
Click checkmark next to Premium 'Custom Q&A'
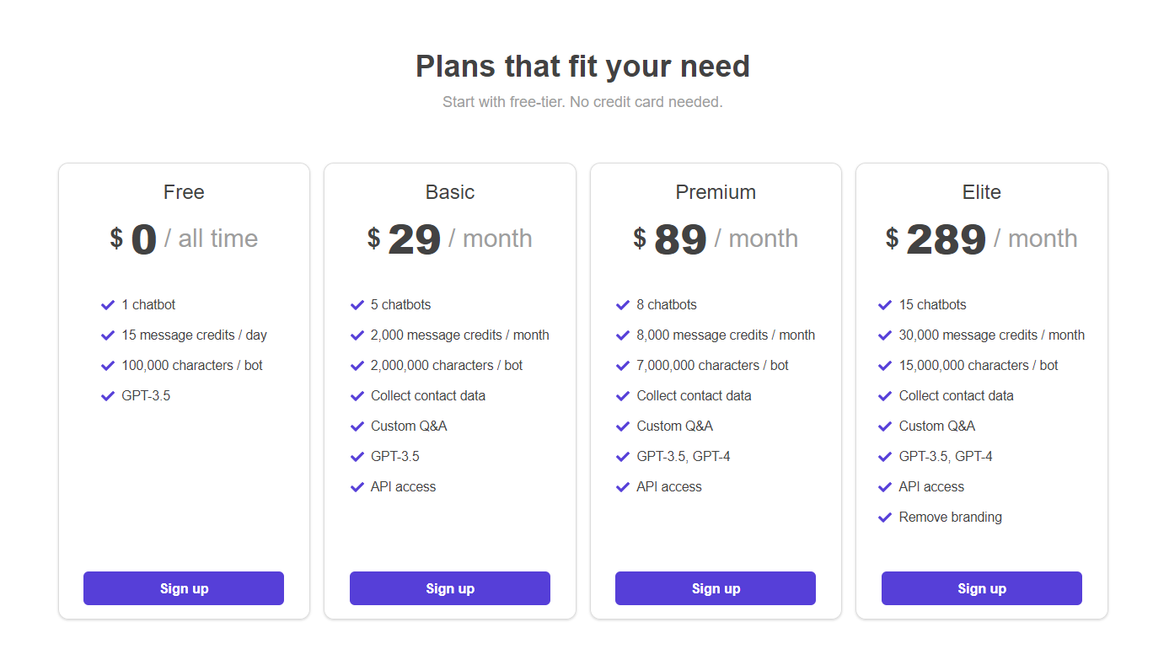tap(623, 426)
